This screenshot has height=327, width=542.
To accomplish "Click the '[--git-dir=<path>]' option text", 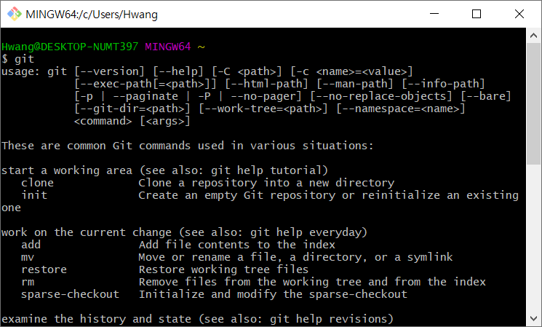I will (x=132, y=109).
